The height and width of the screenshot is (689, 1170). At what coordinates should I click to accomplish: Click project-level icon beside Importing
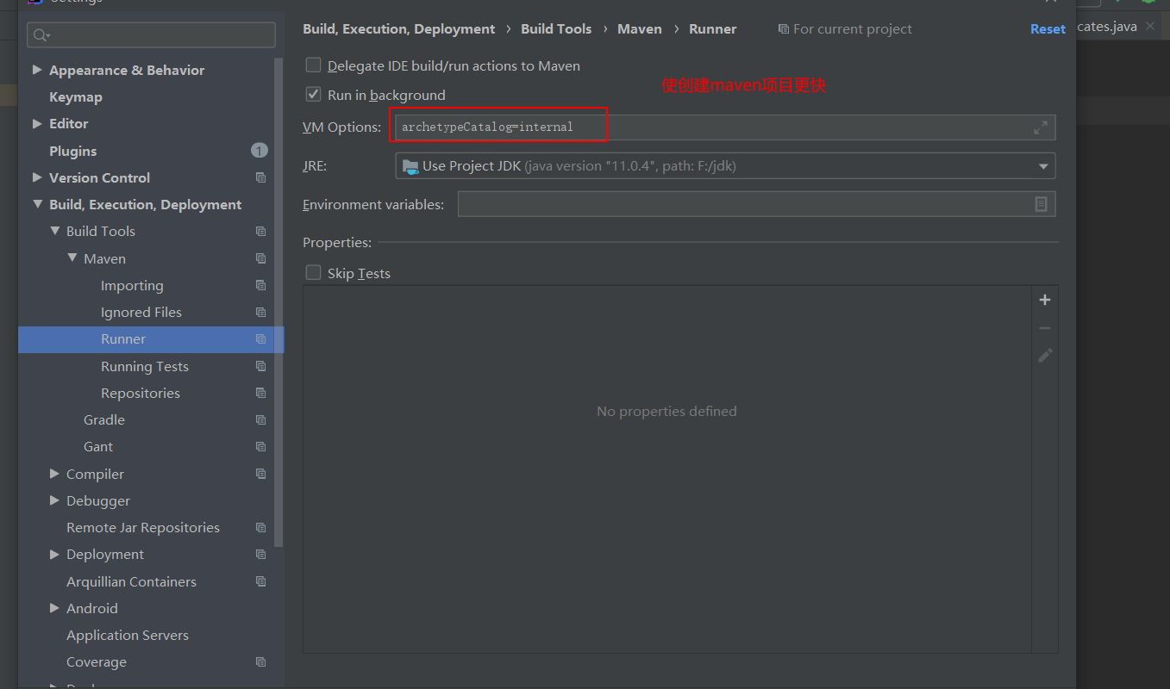[260, 285]
